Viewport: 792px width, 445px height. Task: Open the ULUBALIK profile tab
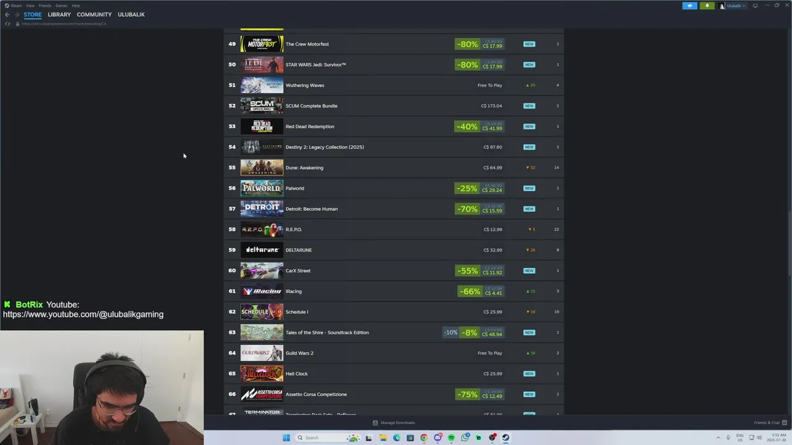(x=131, y=14)
